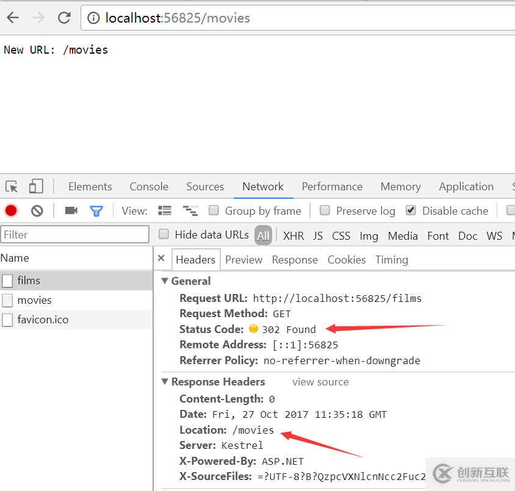Click the favicon.ico row file icon

click(7, 320)
